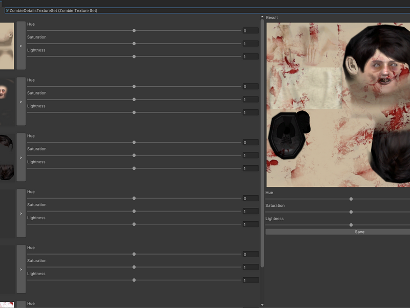This screenshot has width=410, height=308.
Task: Click Saturation value field in the fifth row
Action: [251, 267]
